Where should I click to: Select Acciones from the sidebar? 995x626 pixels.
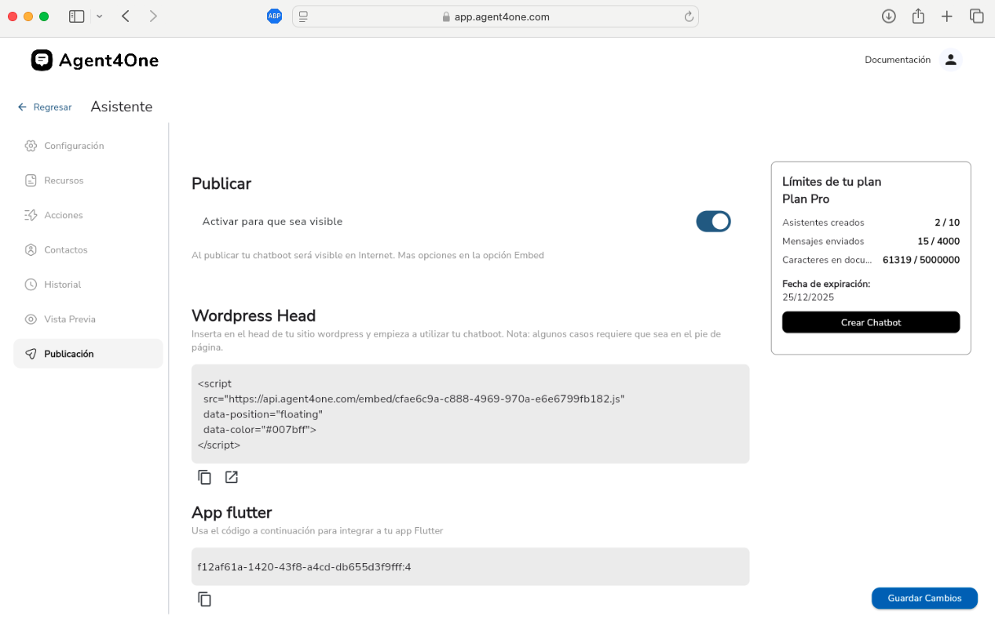[63, 215]
